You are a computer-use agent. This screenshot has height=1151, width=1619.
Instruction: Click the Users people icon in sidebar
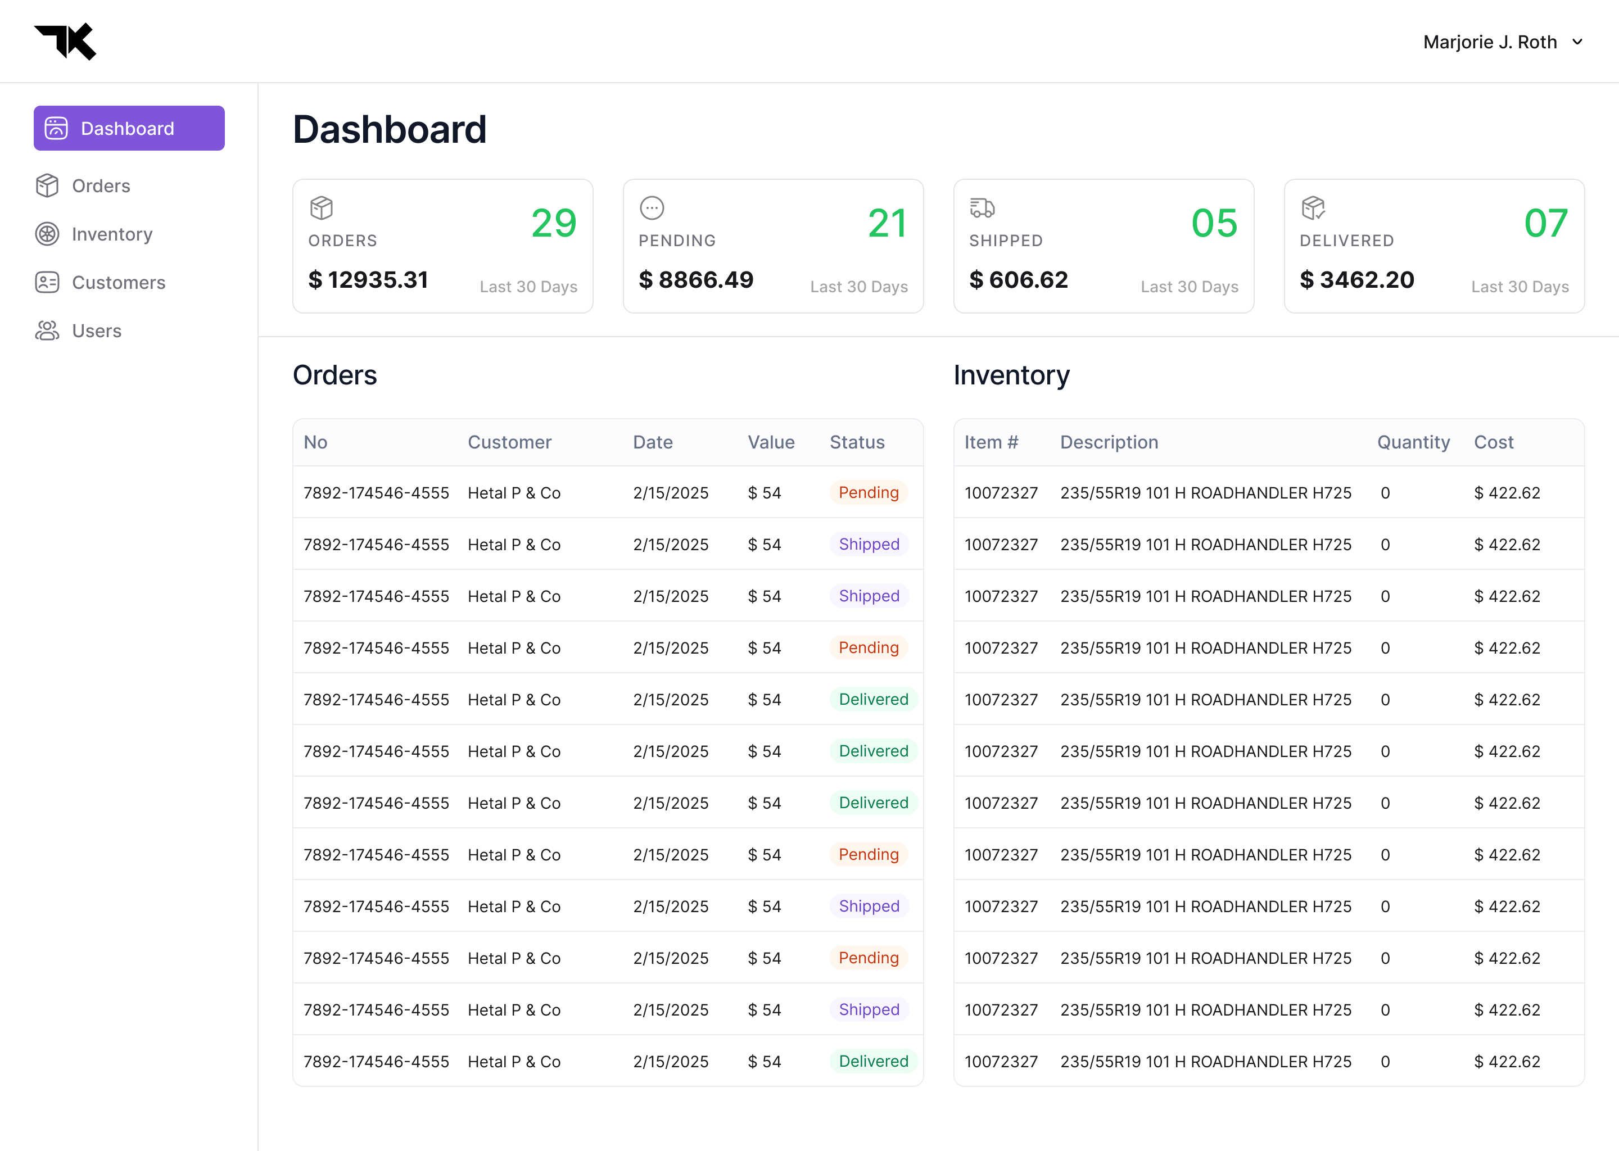point(47,330)
